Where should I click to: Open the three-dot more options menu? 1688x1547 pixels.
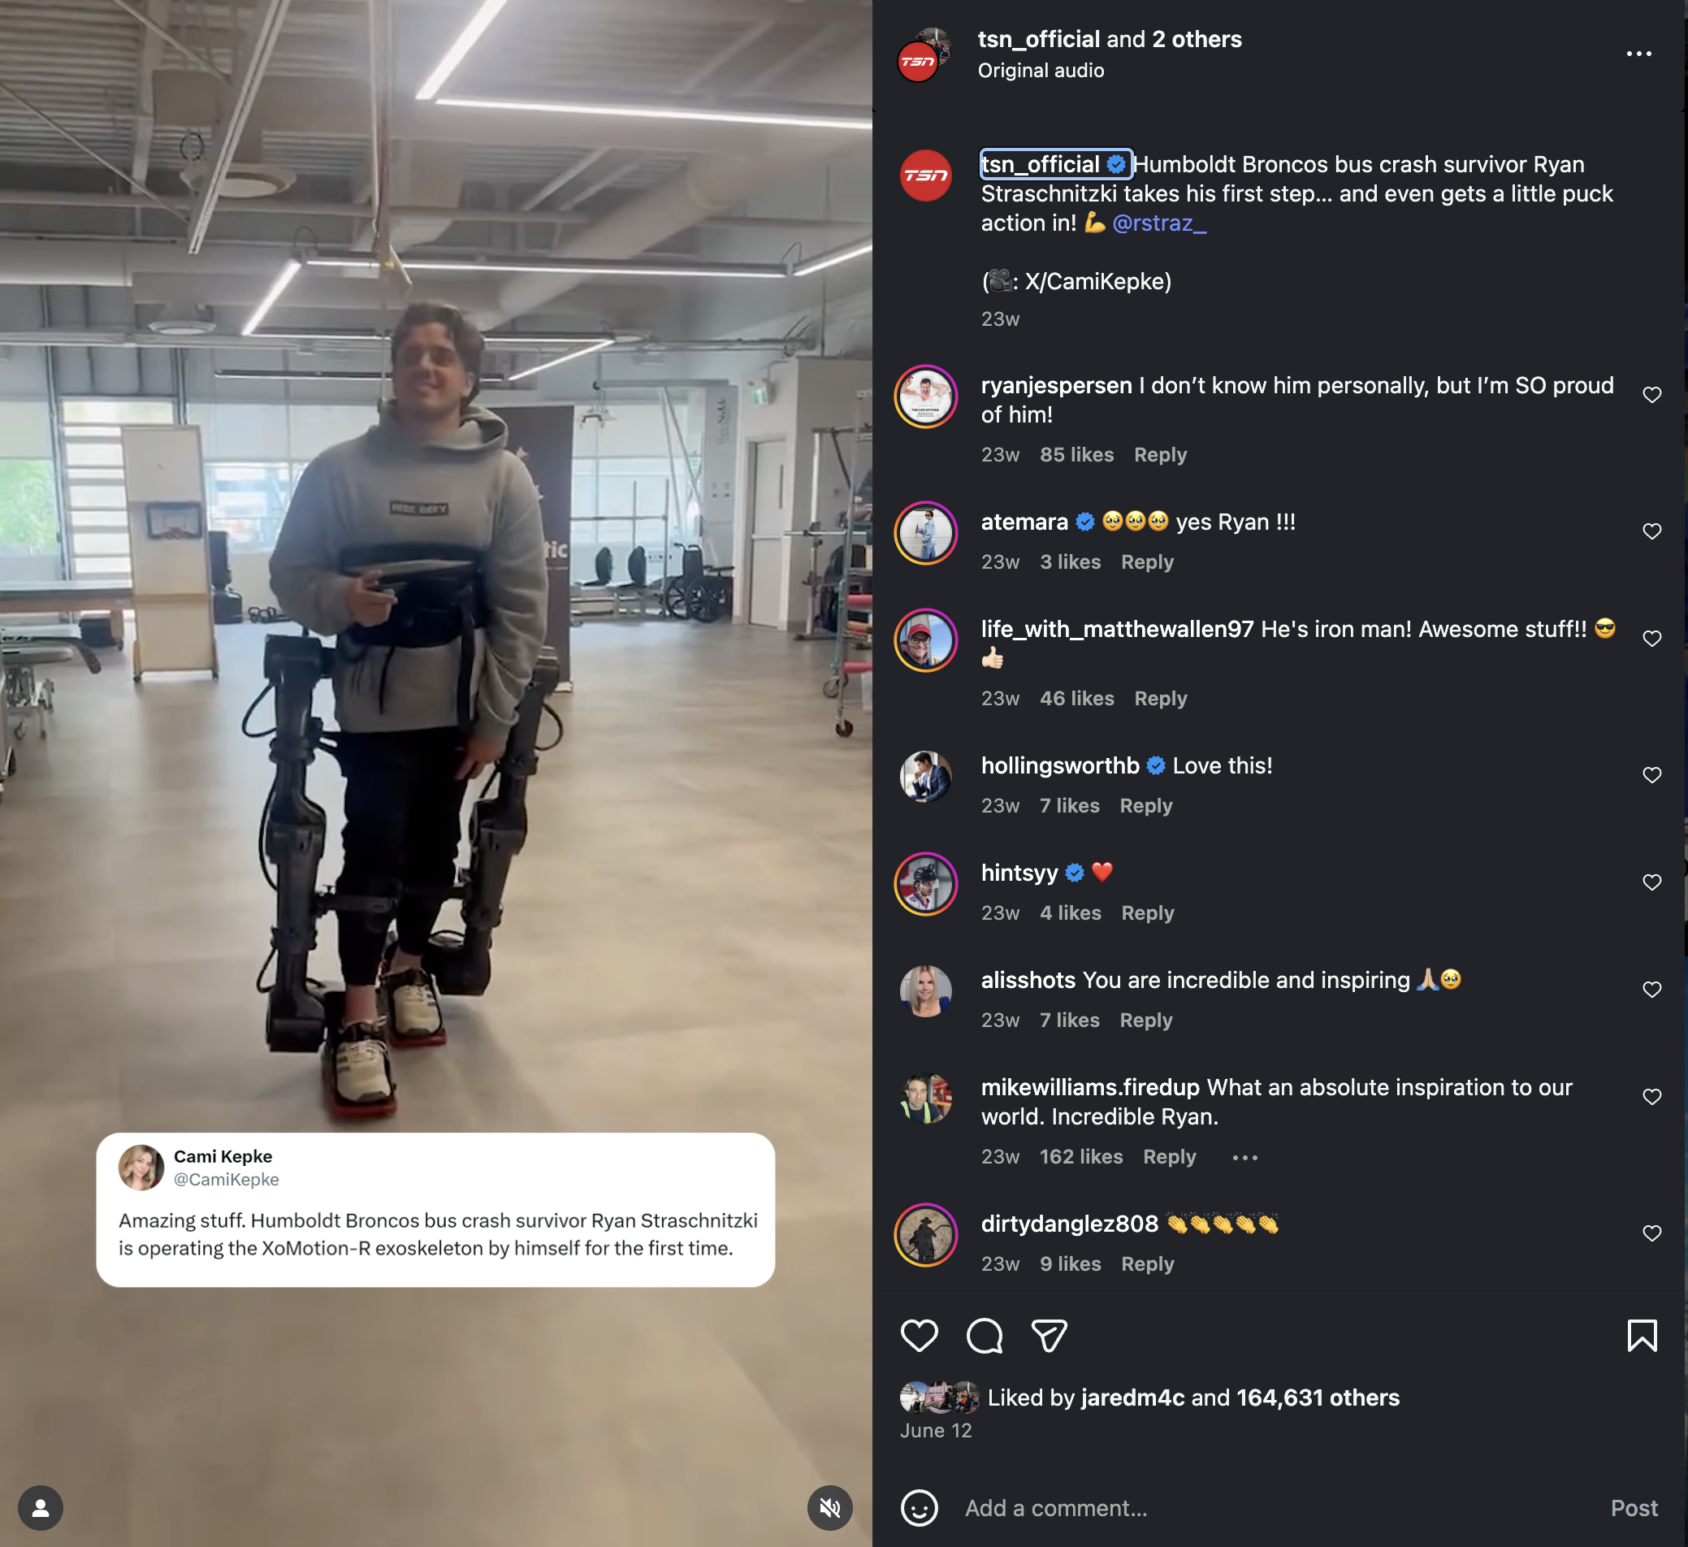pos(1638,54)
